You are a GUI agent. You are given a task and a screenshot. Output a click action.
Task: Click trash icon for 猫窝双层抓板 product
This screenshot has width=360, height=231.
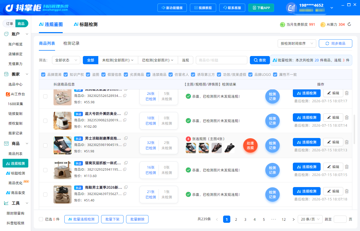pyautogui.click(x=347, y=167)
